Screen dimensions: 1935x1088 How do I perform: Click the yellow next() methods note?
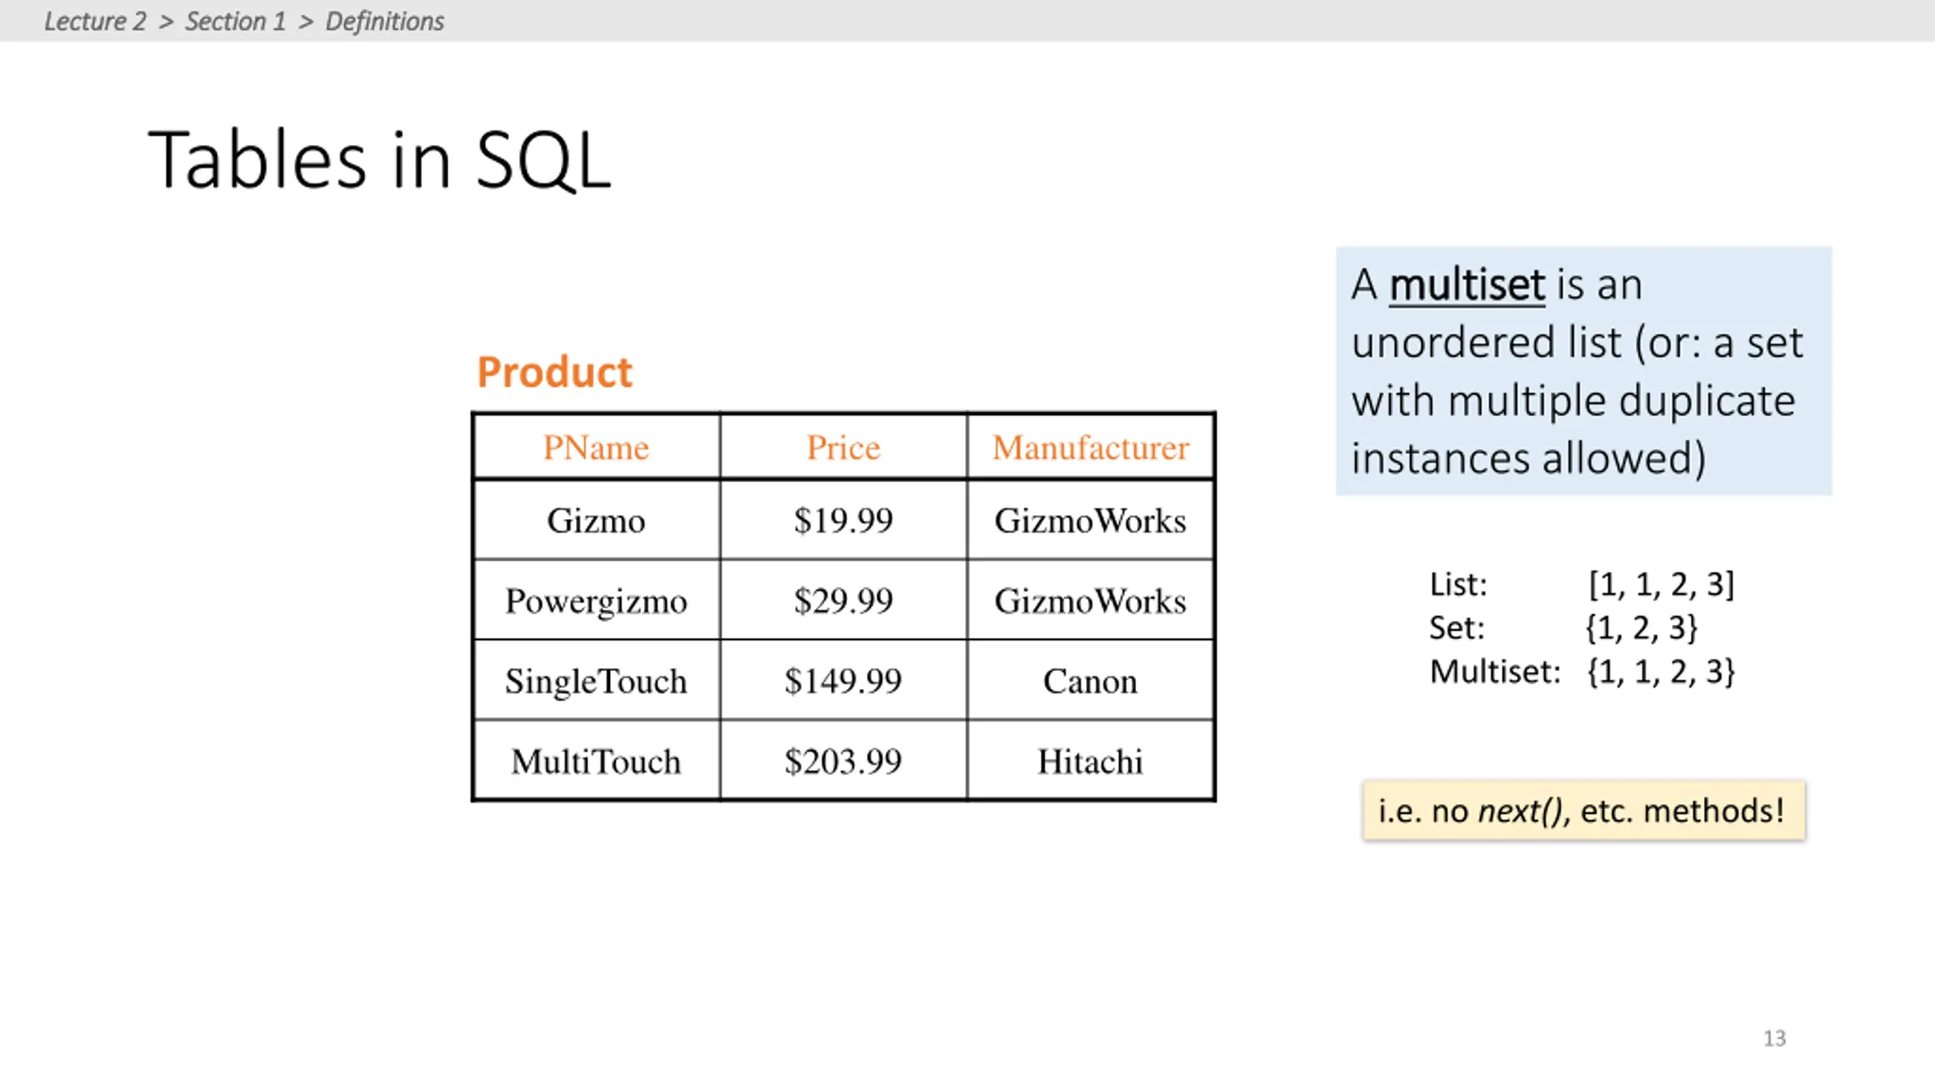[x=1584, y=811]
